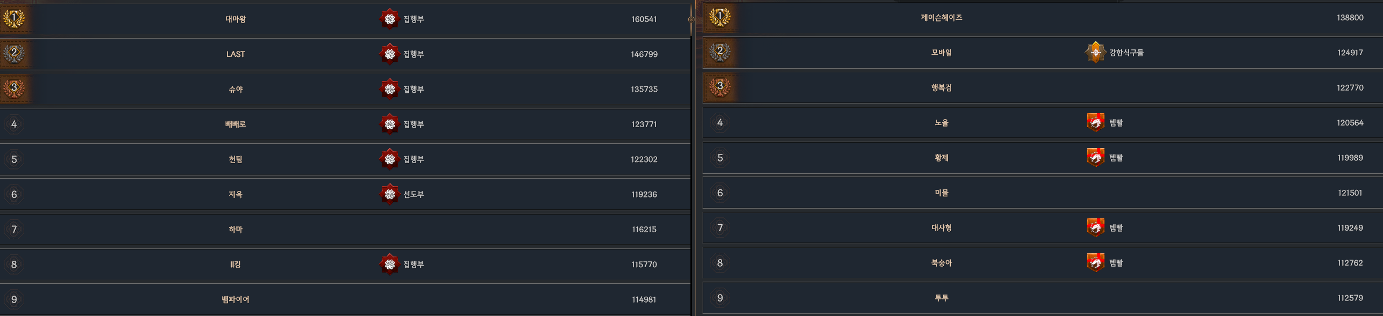Click the orange 강한식구들 guild emblem

coord(1095,53)
